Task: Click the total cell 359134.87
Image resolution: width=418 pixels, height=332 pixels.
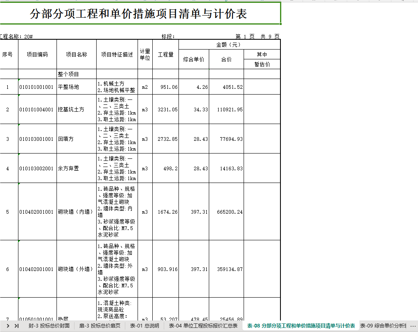Action: point(226,269)
